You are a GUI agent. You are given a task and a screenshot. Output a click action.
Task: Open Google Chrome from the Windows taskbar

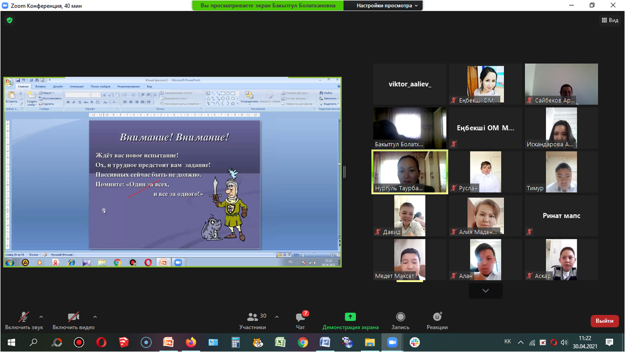303,343
